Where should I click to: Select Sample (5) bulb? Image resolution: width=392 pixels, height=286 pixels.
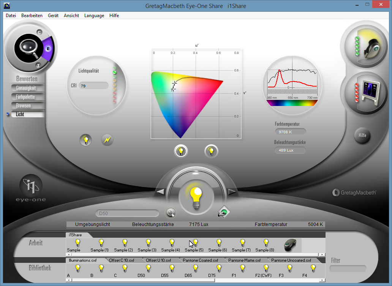pyautogui.click(x=196, y=242)
